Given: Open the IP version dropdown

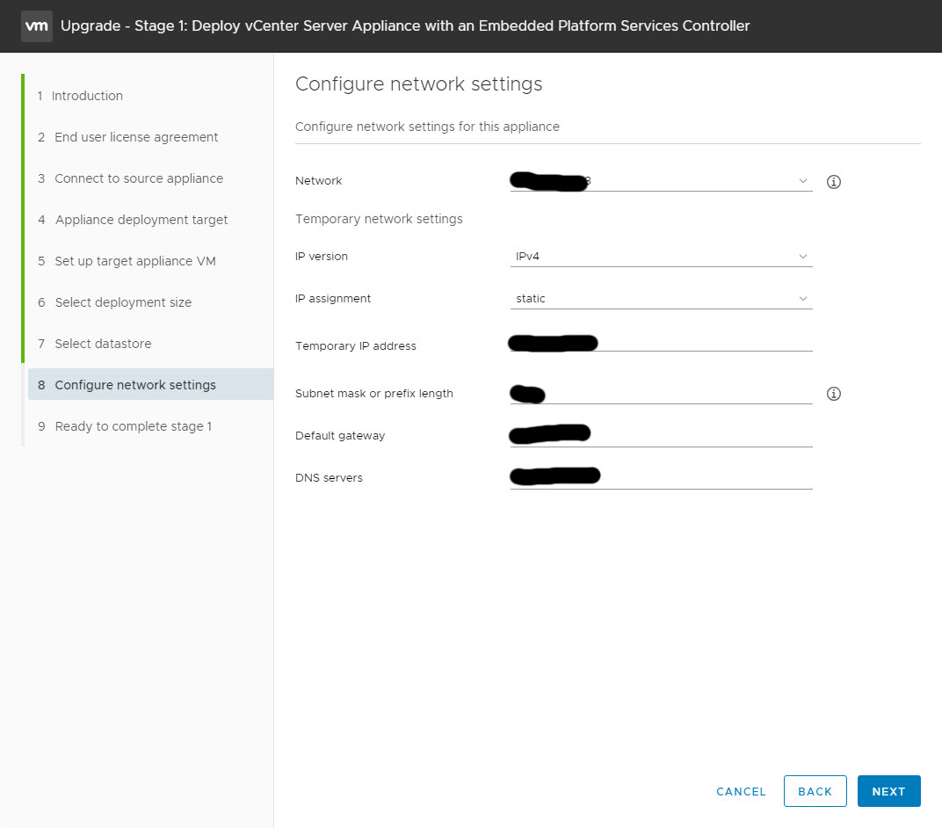Looking at the screenshot, I should pos(661,257).
